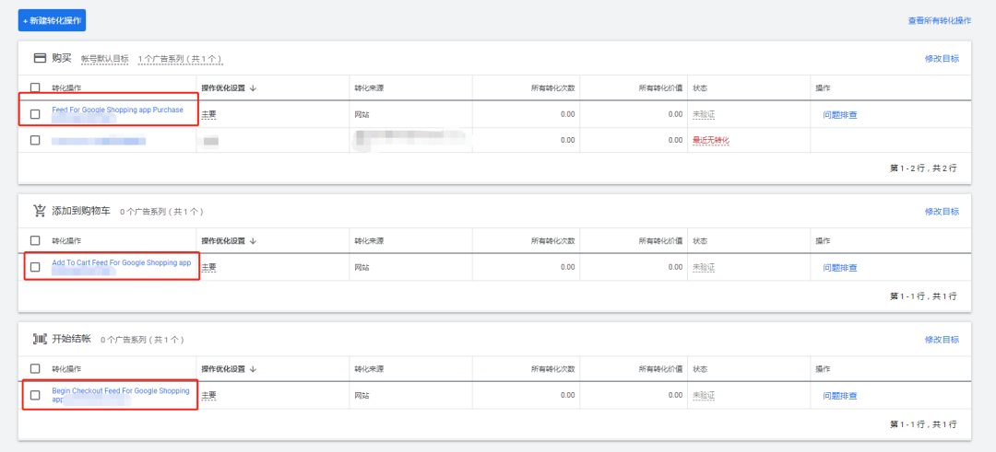Image resolution: width=996 pixels, height=452 pixels.
Task: Click 网站 source in the Begin Checkout row
Action: 362,396
